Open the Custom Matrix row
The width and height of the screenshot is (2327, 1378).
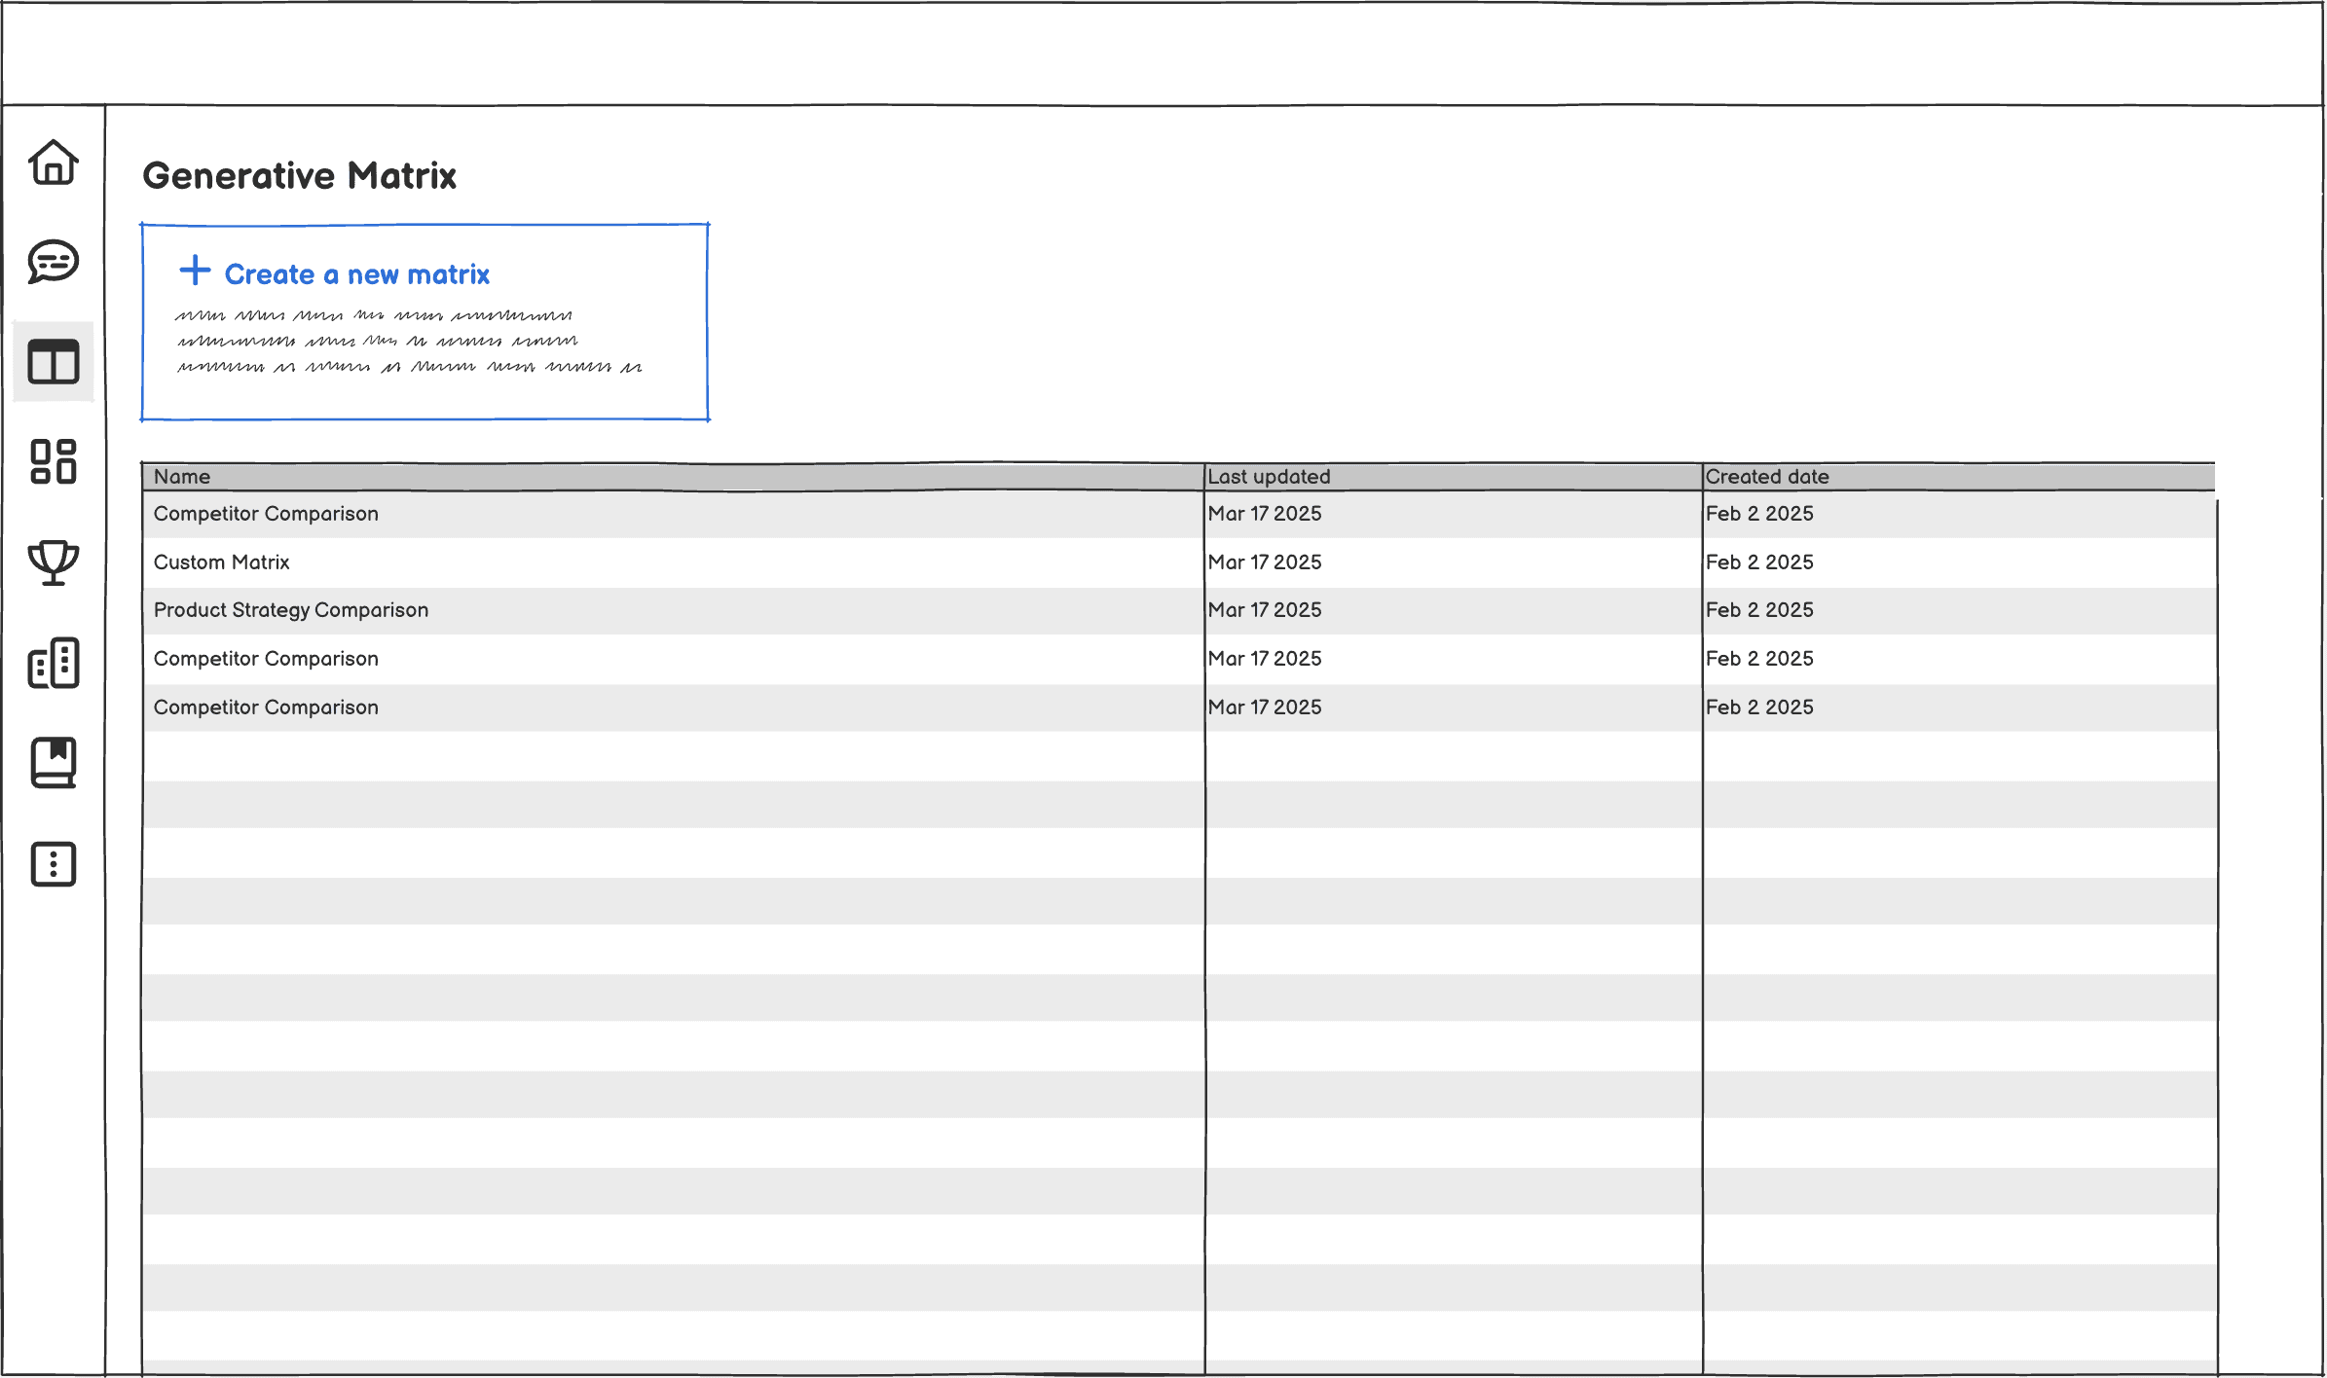click(x=222, y=562)
